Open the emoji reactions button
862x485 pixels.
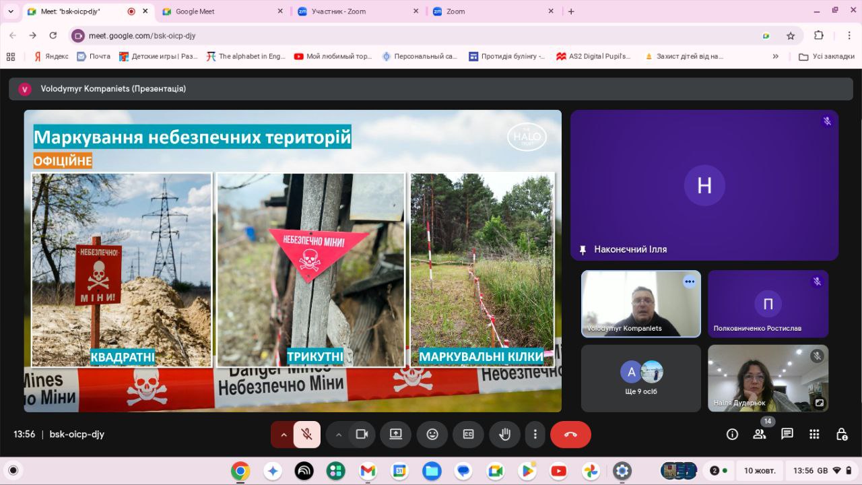coord(432,434)
